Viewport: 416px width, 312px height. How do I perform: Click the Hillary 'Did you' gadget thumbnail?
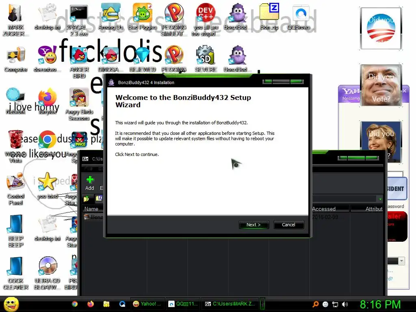(381, 142)
